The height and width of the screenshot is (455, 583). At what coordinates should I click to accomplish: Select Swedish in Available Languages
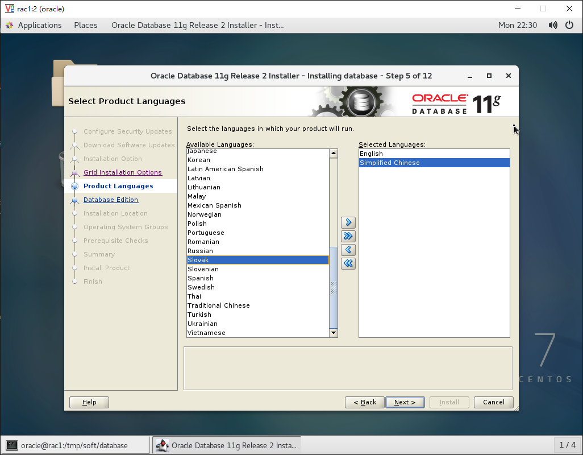(257, 288)
